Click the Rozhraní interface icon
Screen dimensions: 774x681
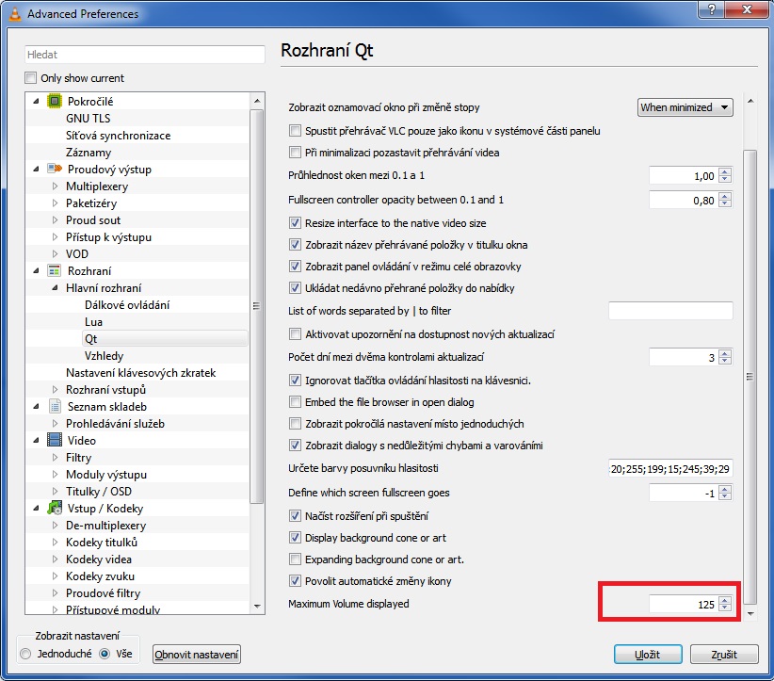[x=54, y=270]
